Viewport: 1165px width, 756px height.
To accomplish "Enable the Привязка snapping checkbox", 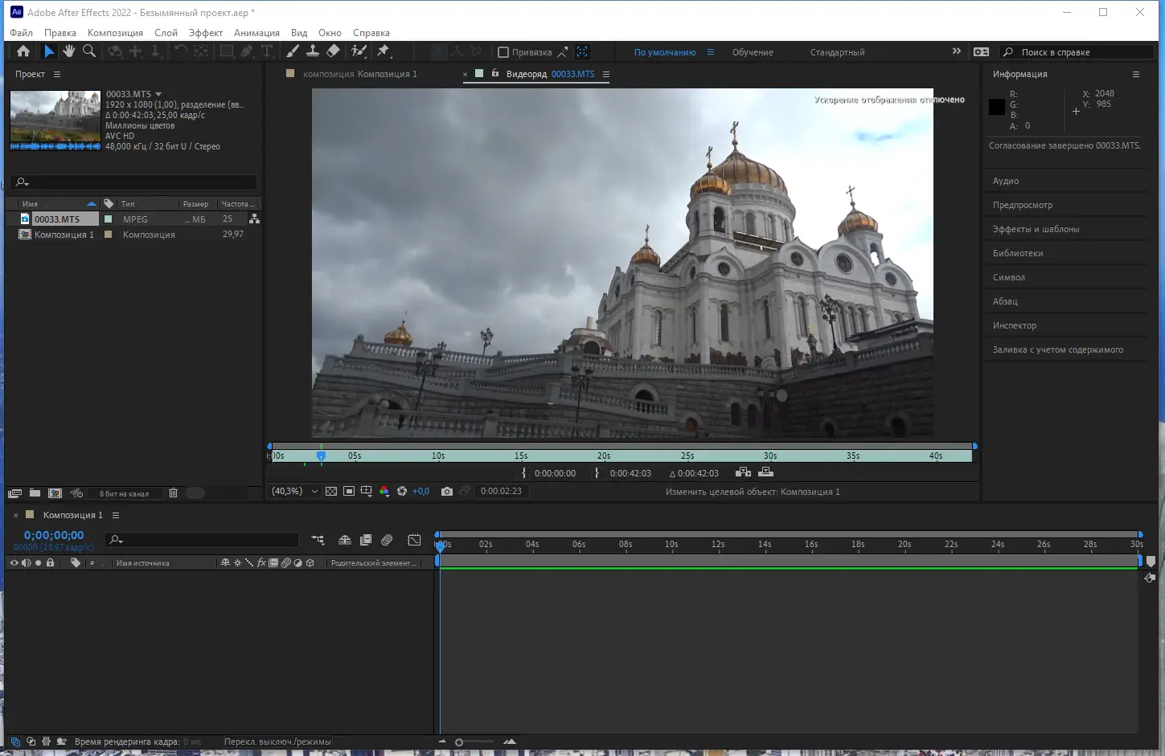I will 503,52.
